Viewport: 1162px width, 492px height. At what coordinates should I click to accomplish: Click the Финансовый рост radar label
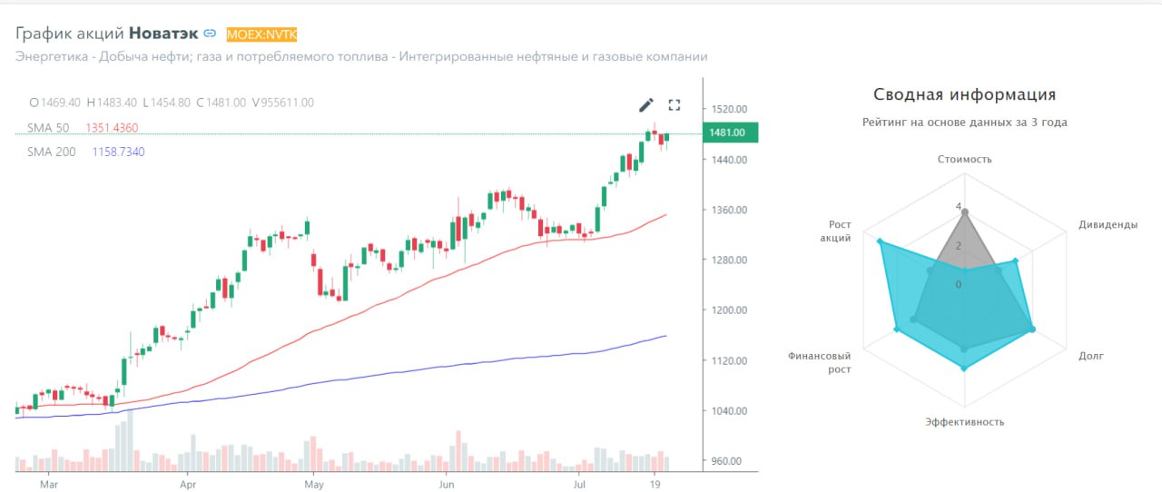pos(819,363)
